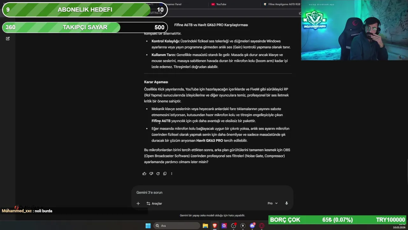This screenshot has width=408, height=230.
Task: Like the Gemini response with thumbs up
Action: (144, 173)
